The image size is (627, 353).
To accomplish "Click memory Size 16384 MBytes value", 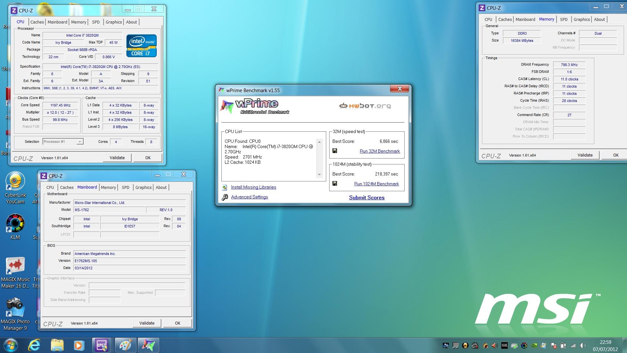I will pos(522,41).
